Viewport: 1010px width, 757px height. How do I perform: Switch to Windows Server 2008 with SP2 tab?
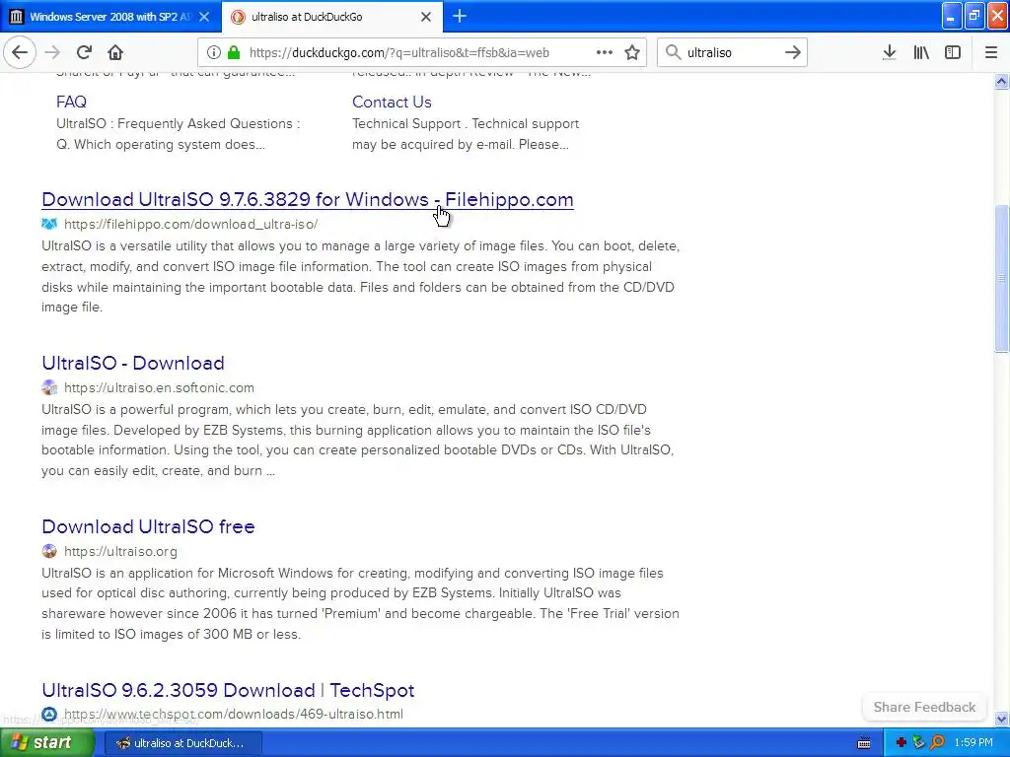110,17
